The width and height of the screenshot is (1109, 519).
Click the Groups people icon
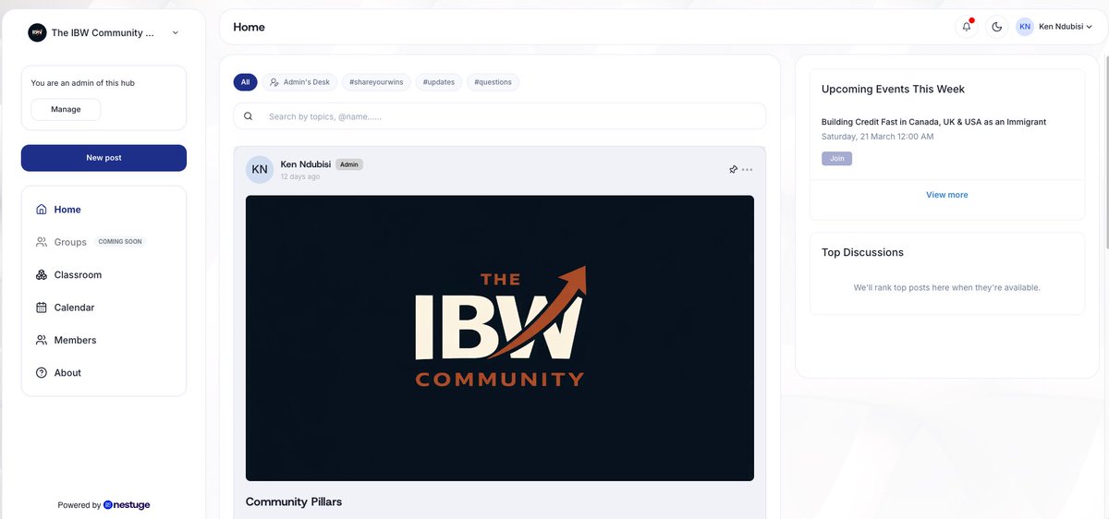point(42,242)
